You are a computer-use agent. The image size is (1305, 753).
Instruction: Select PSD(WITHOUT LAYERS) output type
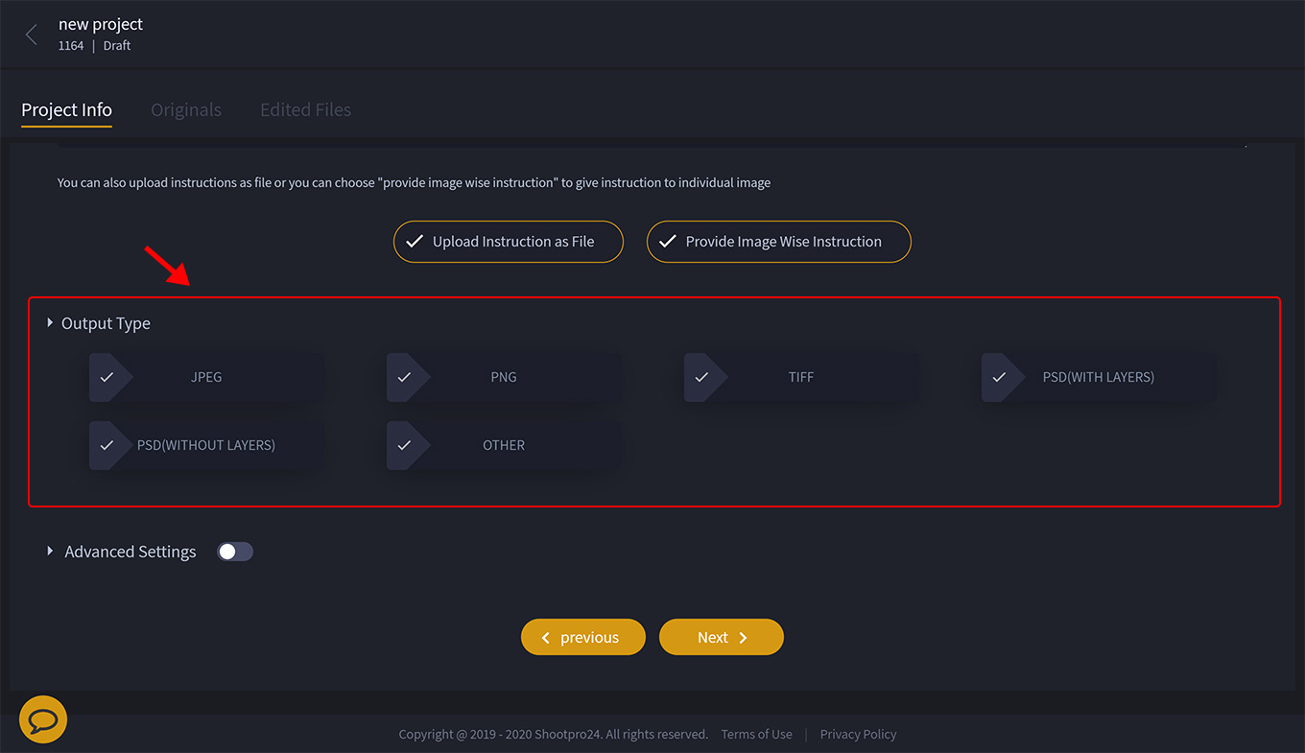coord(205,445)
